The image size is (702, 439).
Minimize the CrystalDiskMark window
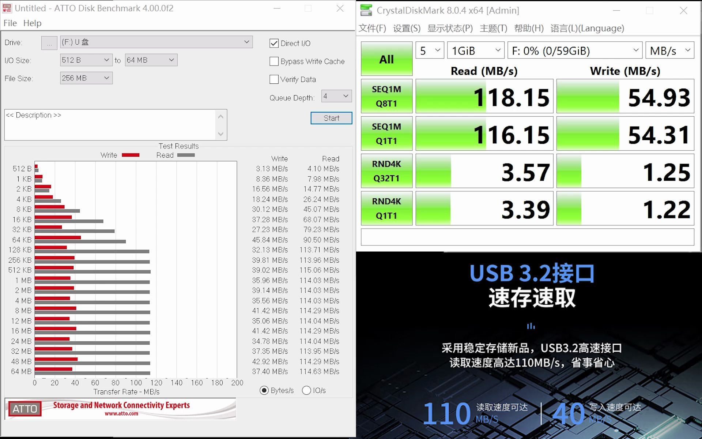coord(616,10)
